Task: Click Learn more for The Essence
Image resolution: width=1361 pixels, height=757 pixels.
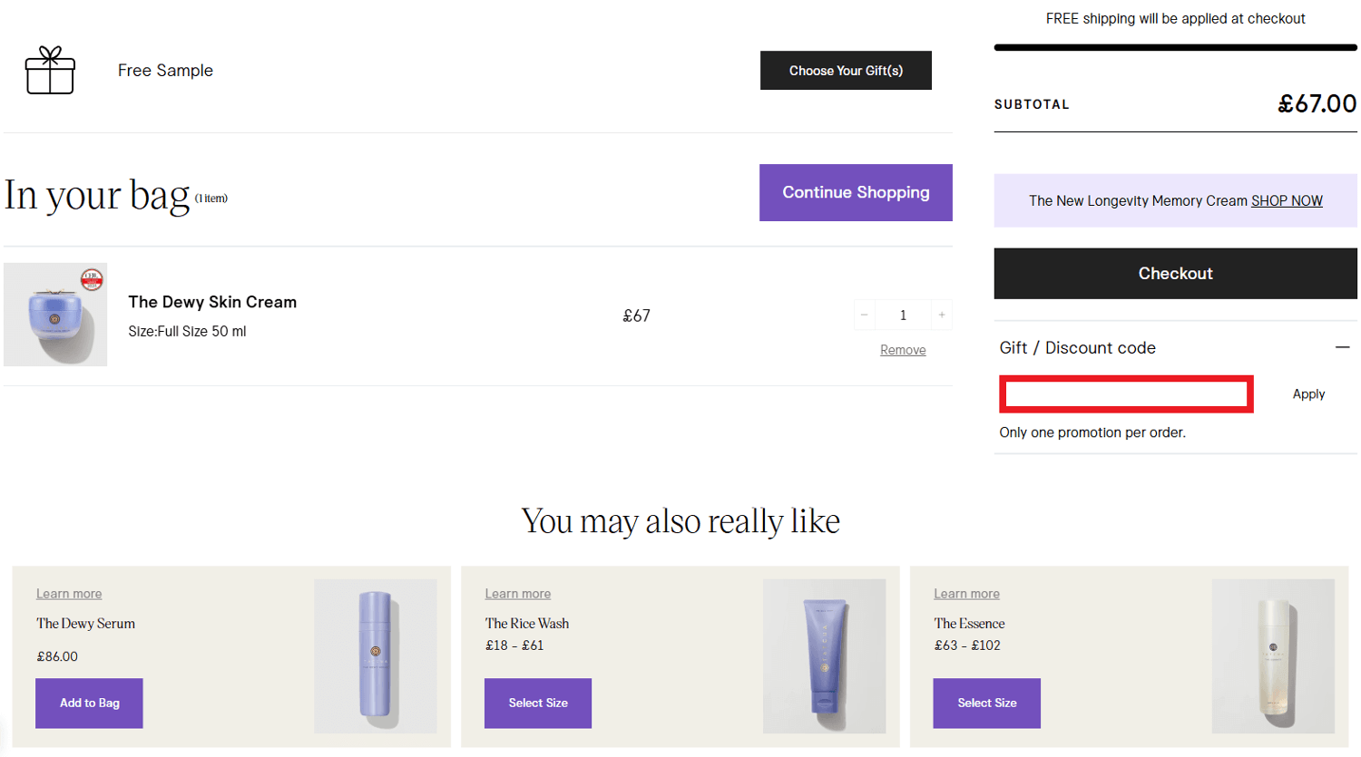Action: [965, 593]
